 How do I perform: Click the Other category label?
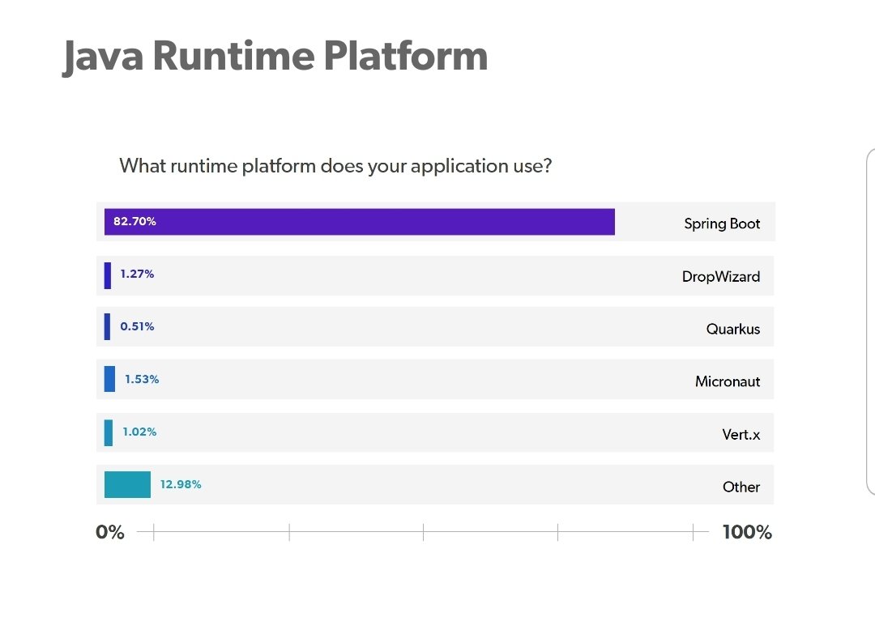(741, 487)
